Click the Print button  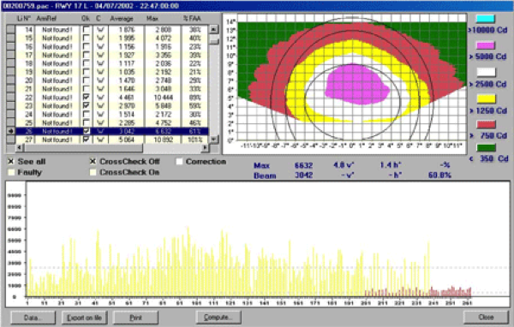click(x=135, y=318)
